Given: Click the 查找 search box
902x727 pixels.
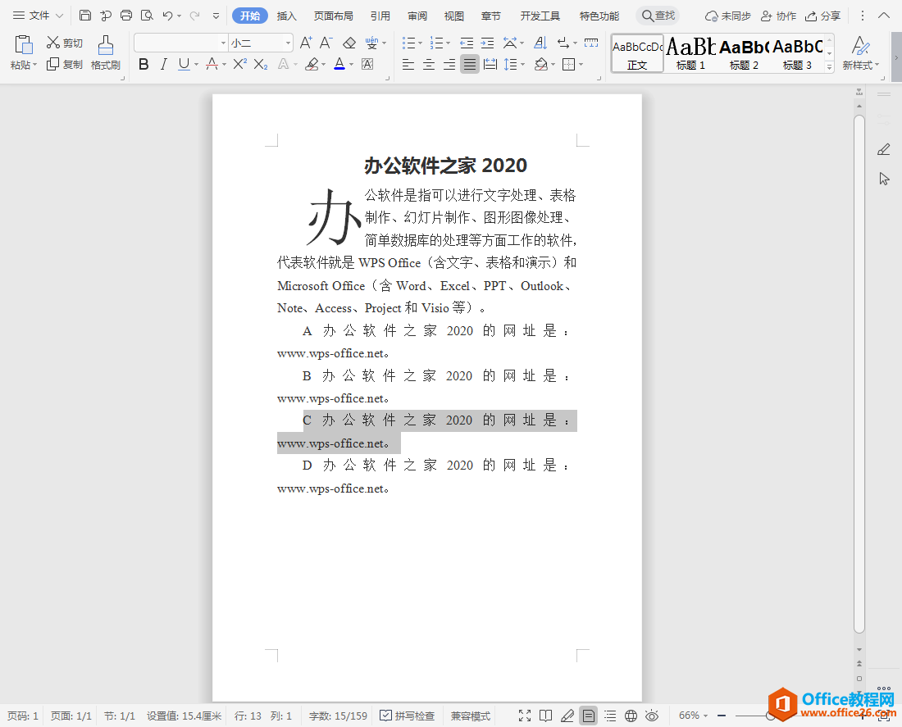Looking at the screenshot, I should 658,16.
